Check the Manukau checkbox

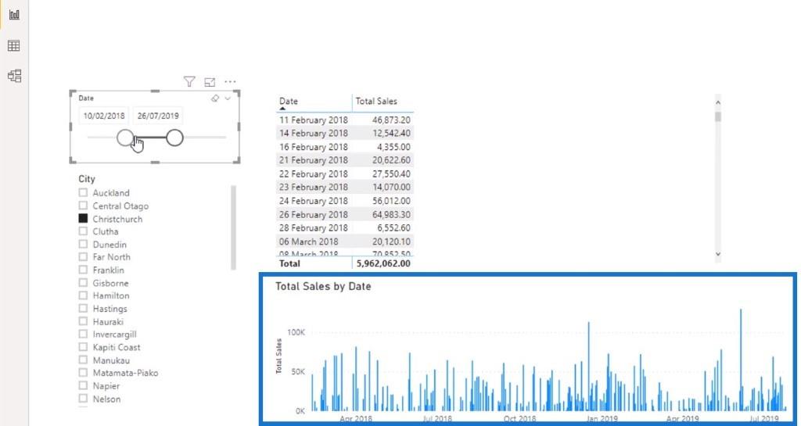[x=83, y=360]
